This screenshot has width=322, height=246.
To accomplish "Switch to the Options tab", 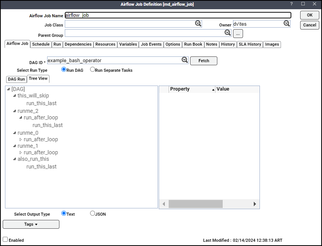I will pyautogui.click(x=173, y=45).
